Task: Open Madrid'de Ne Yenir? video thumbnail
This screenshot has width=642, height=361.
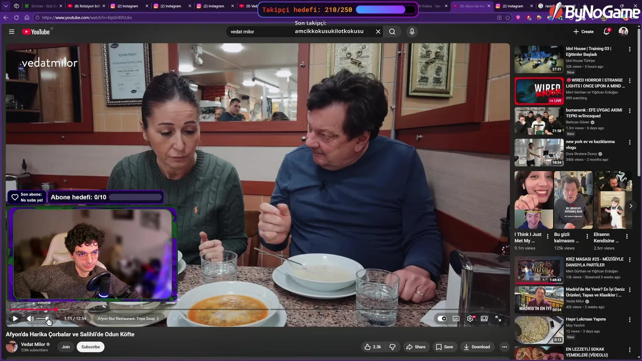Action: (x=539, y=299)
